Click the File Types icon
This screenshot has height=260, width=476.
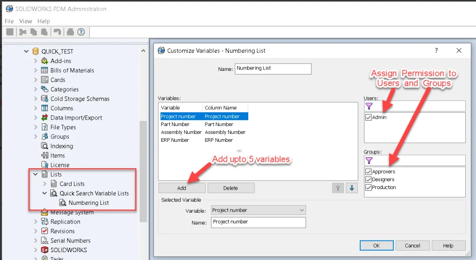[44, 127]
